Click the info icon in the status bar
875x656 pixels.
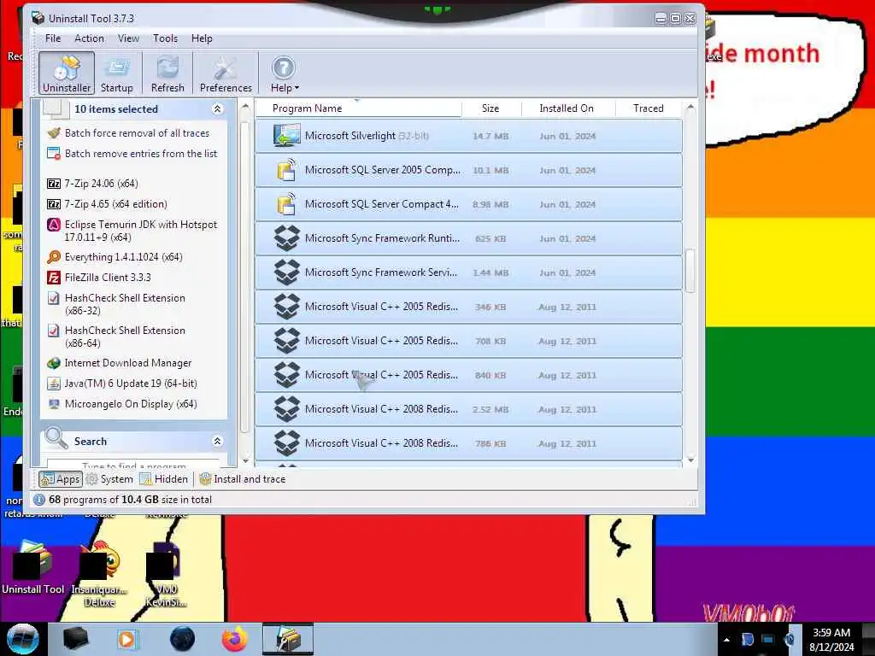pos(39,500)
